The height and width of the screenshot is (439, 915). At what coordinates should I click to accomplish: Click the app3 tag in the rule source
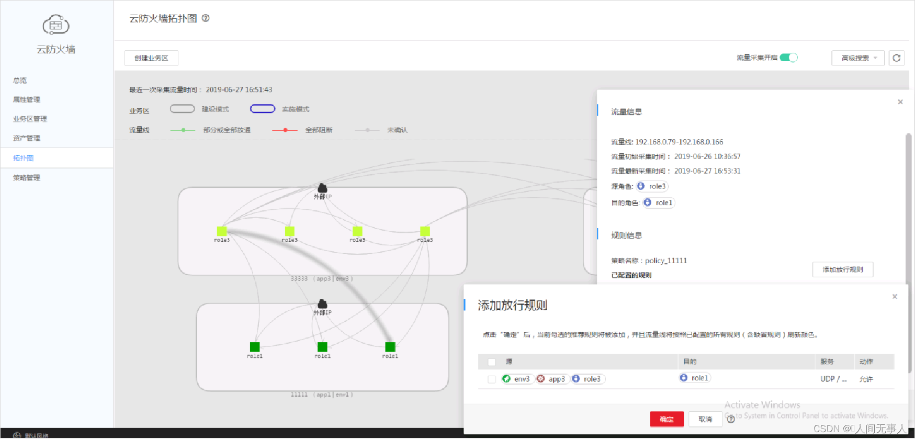tap(552, 379)
